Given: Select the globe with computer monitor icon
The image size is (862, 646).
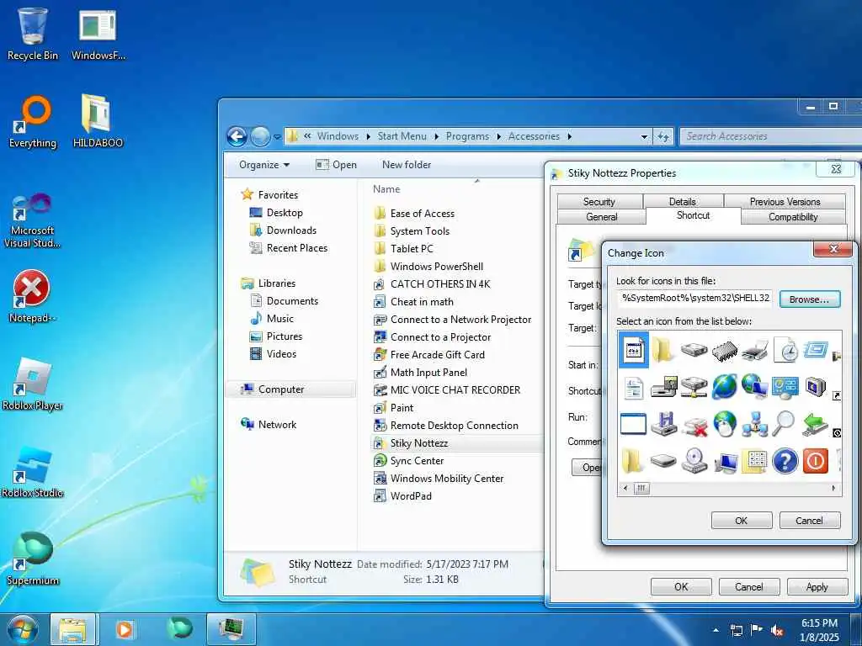Looking at the screenshot, I should 754,387.
